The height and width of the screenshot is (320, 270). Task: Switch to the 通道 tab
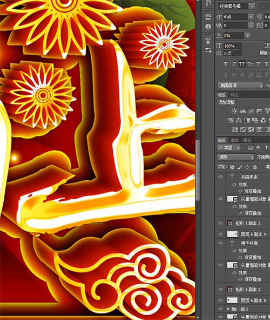point(234,140)
